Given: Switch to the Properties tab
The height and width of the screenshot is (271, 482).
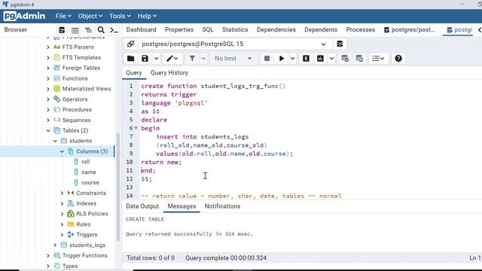Looking at the screenshot, I should pos(179,30).
